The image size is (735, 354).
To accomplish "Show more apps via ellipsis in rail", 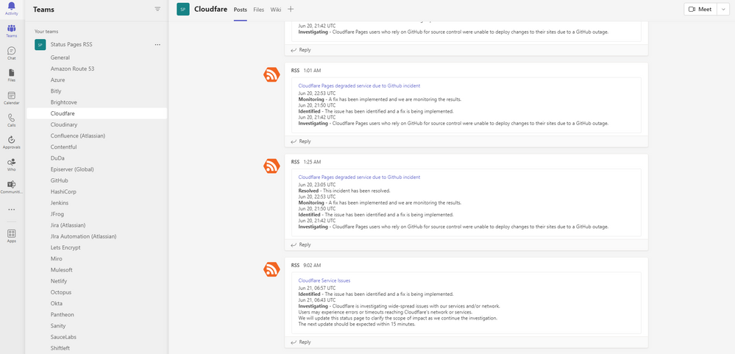I will pos(12,210).
